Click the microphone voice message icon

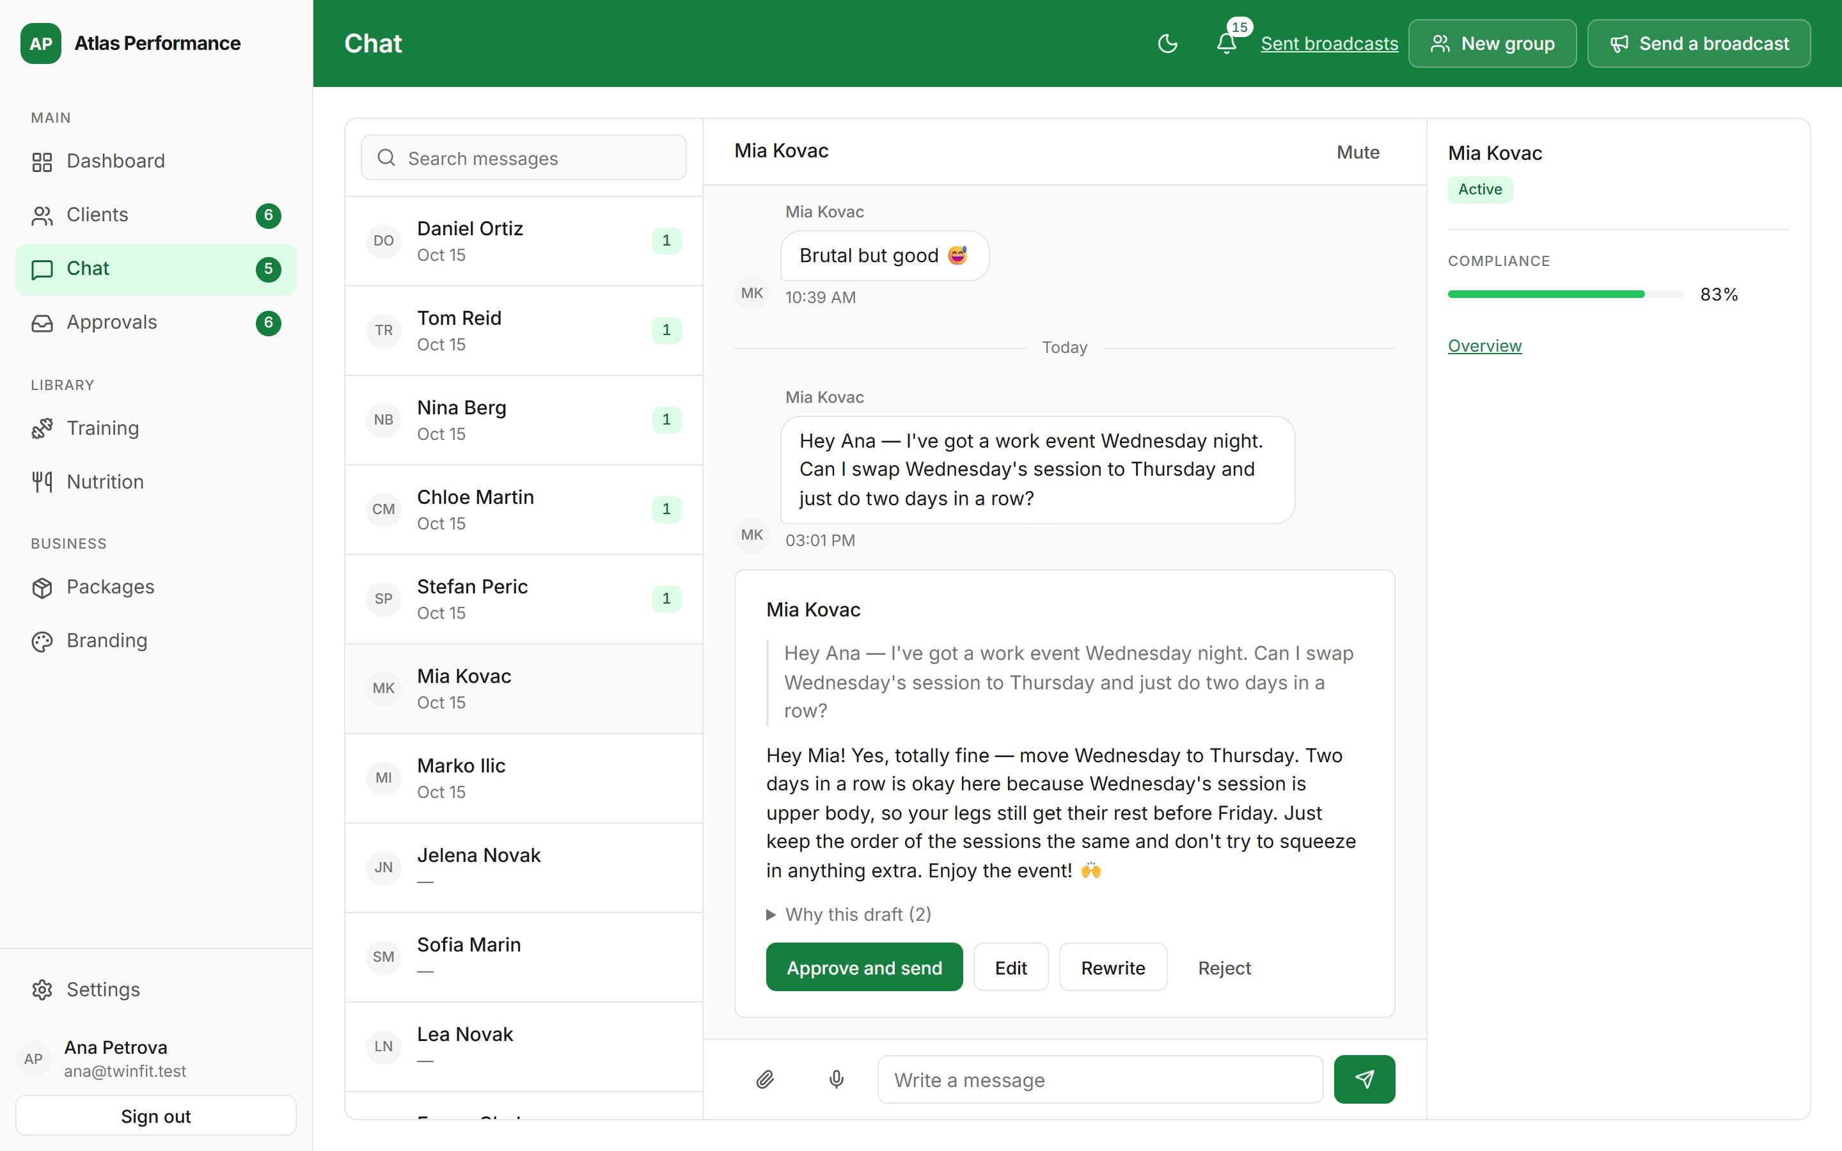tap(836, 1079)
